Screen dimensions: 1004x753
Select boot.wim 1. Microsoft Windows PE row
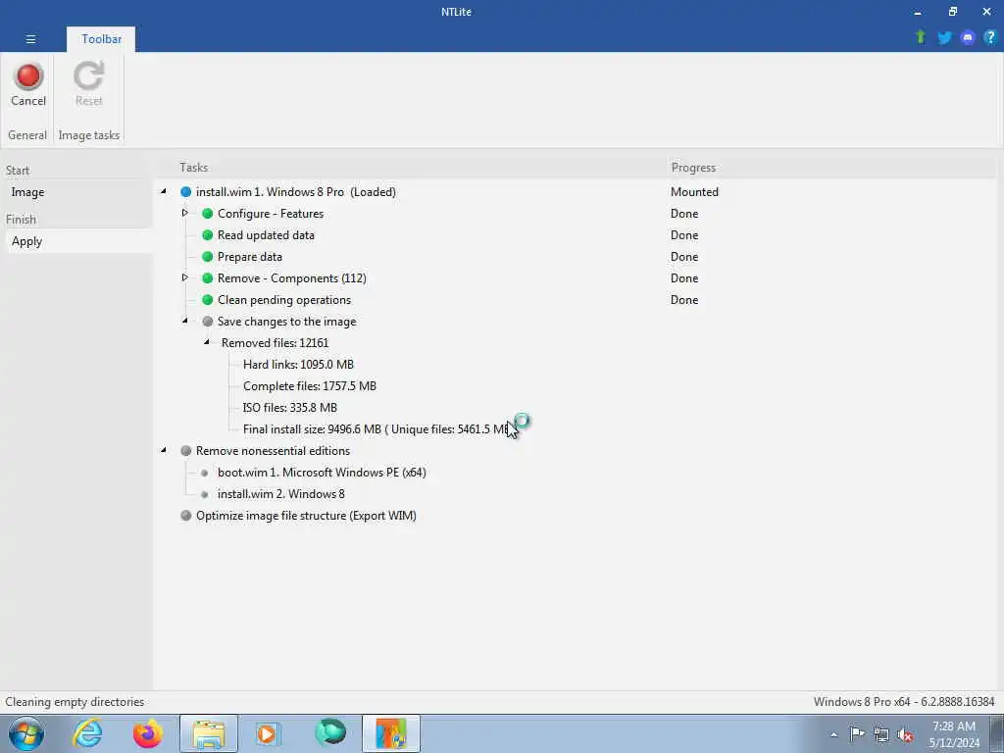click(322, 473)
